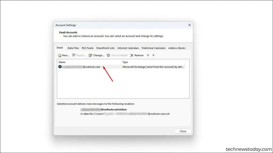
Task: Click the Name column header
Action: coord(62,62)
